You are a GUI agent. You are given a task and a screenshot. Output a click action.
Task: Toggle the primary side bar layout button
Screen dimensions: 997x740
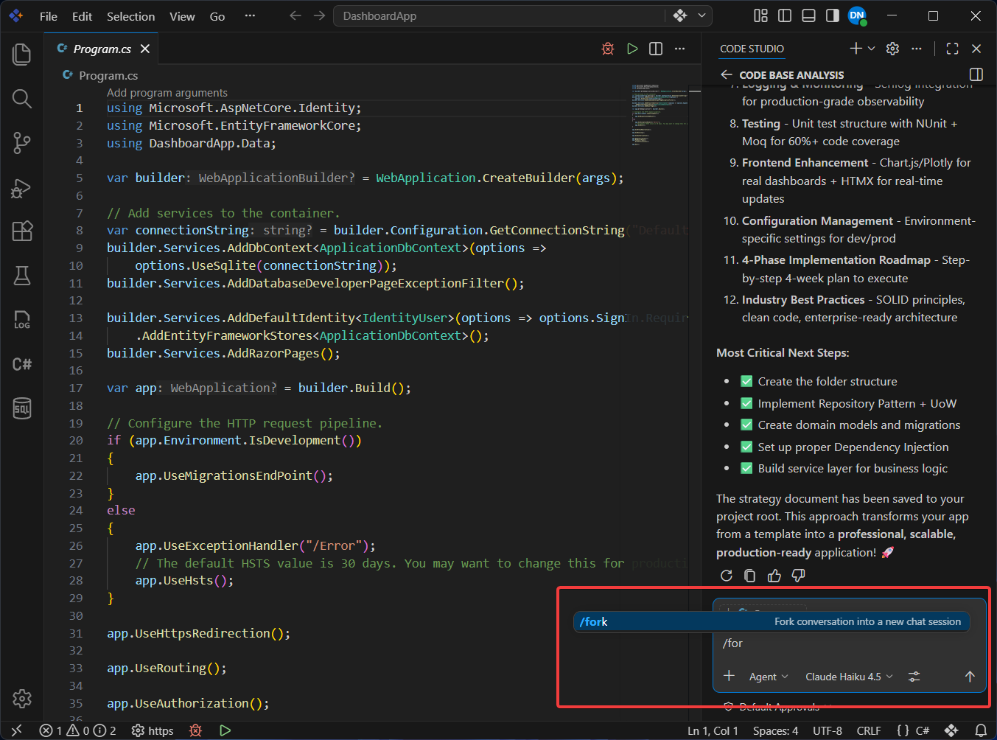click(x=785, y=15)
